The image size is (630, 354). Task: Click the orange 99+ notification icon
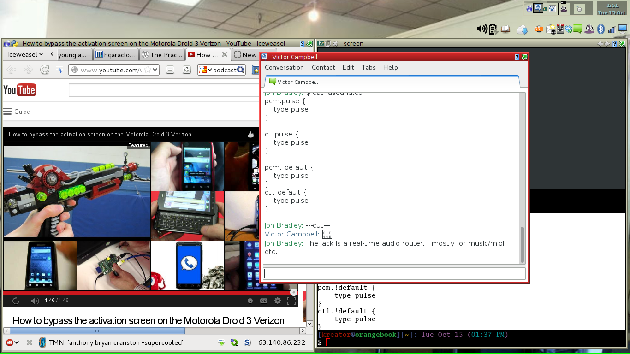point(539,29)
